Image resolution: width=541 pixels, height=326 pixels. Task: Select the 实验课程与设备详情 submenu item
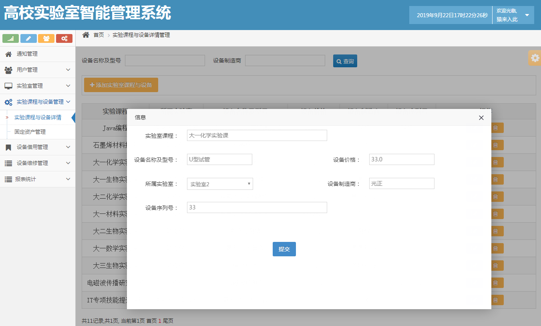38,117
